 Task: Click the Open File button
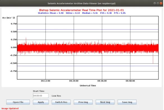point(18,102)
